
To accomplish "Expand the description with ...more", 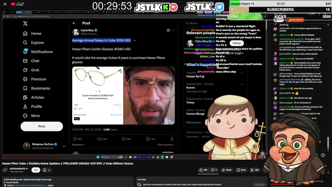I will click(x=50, y=185).
